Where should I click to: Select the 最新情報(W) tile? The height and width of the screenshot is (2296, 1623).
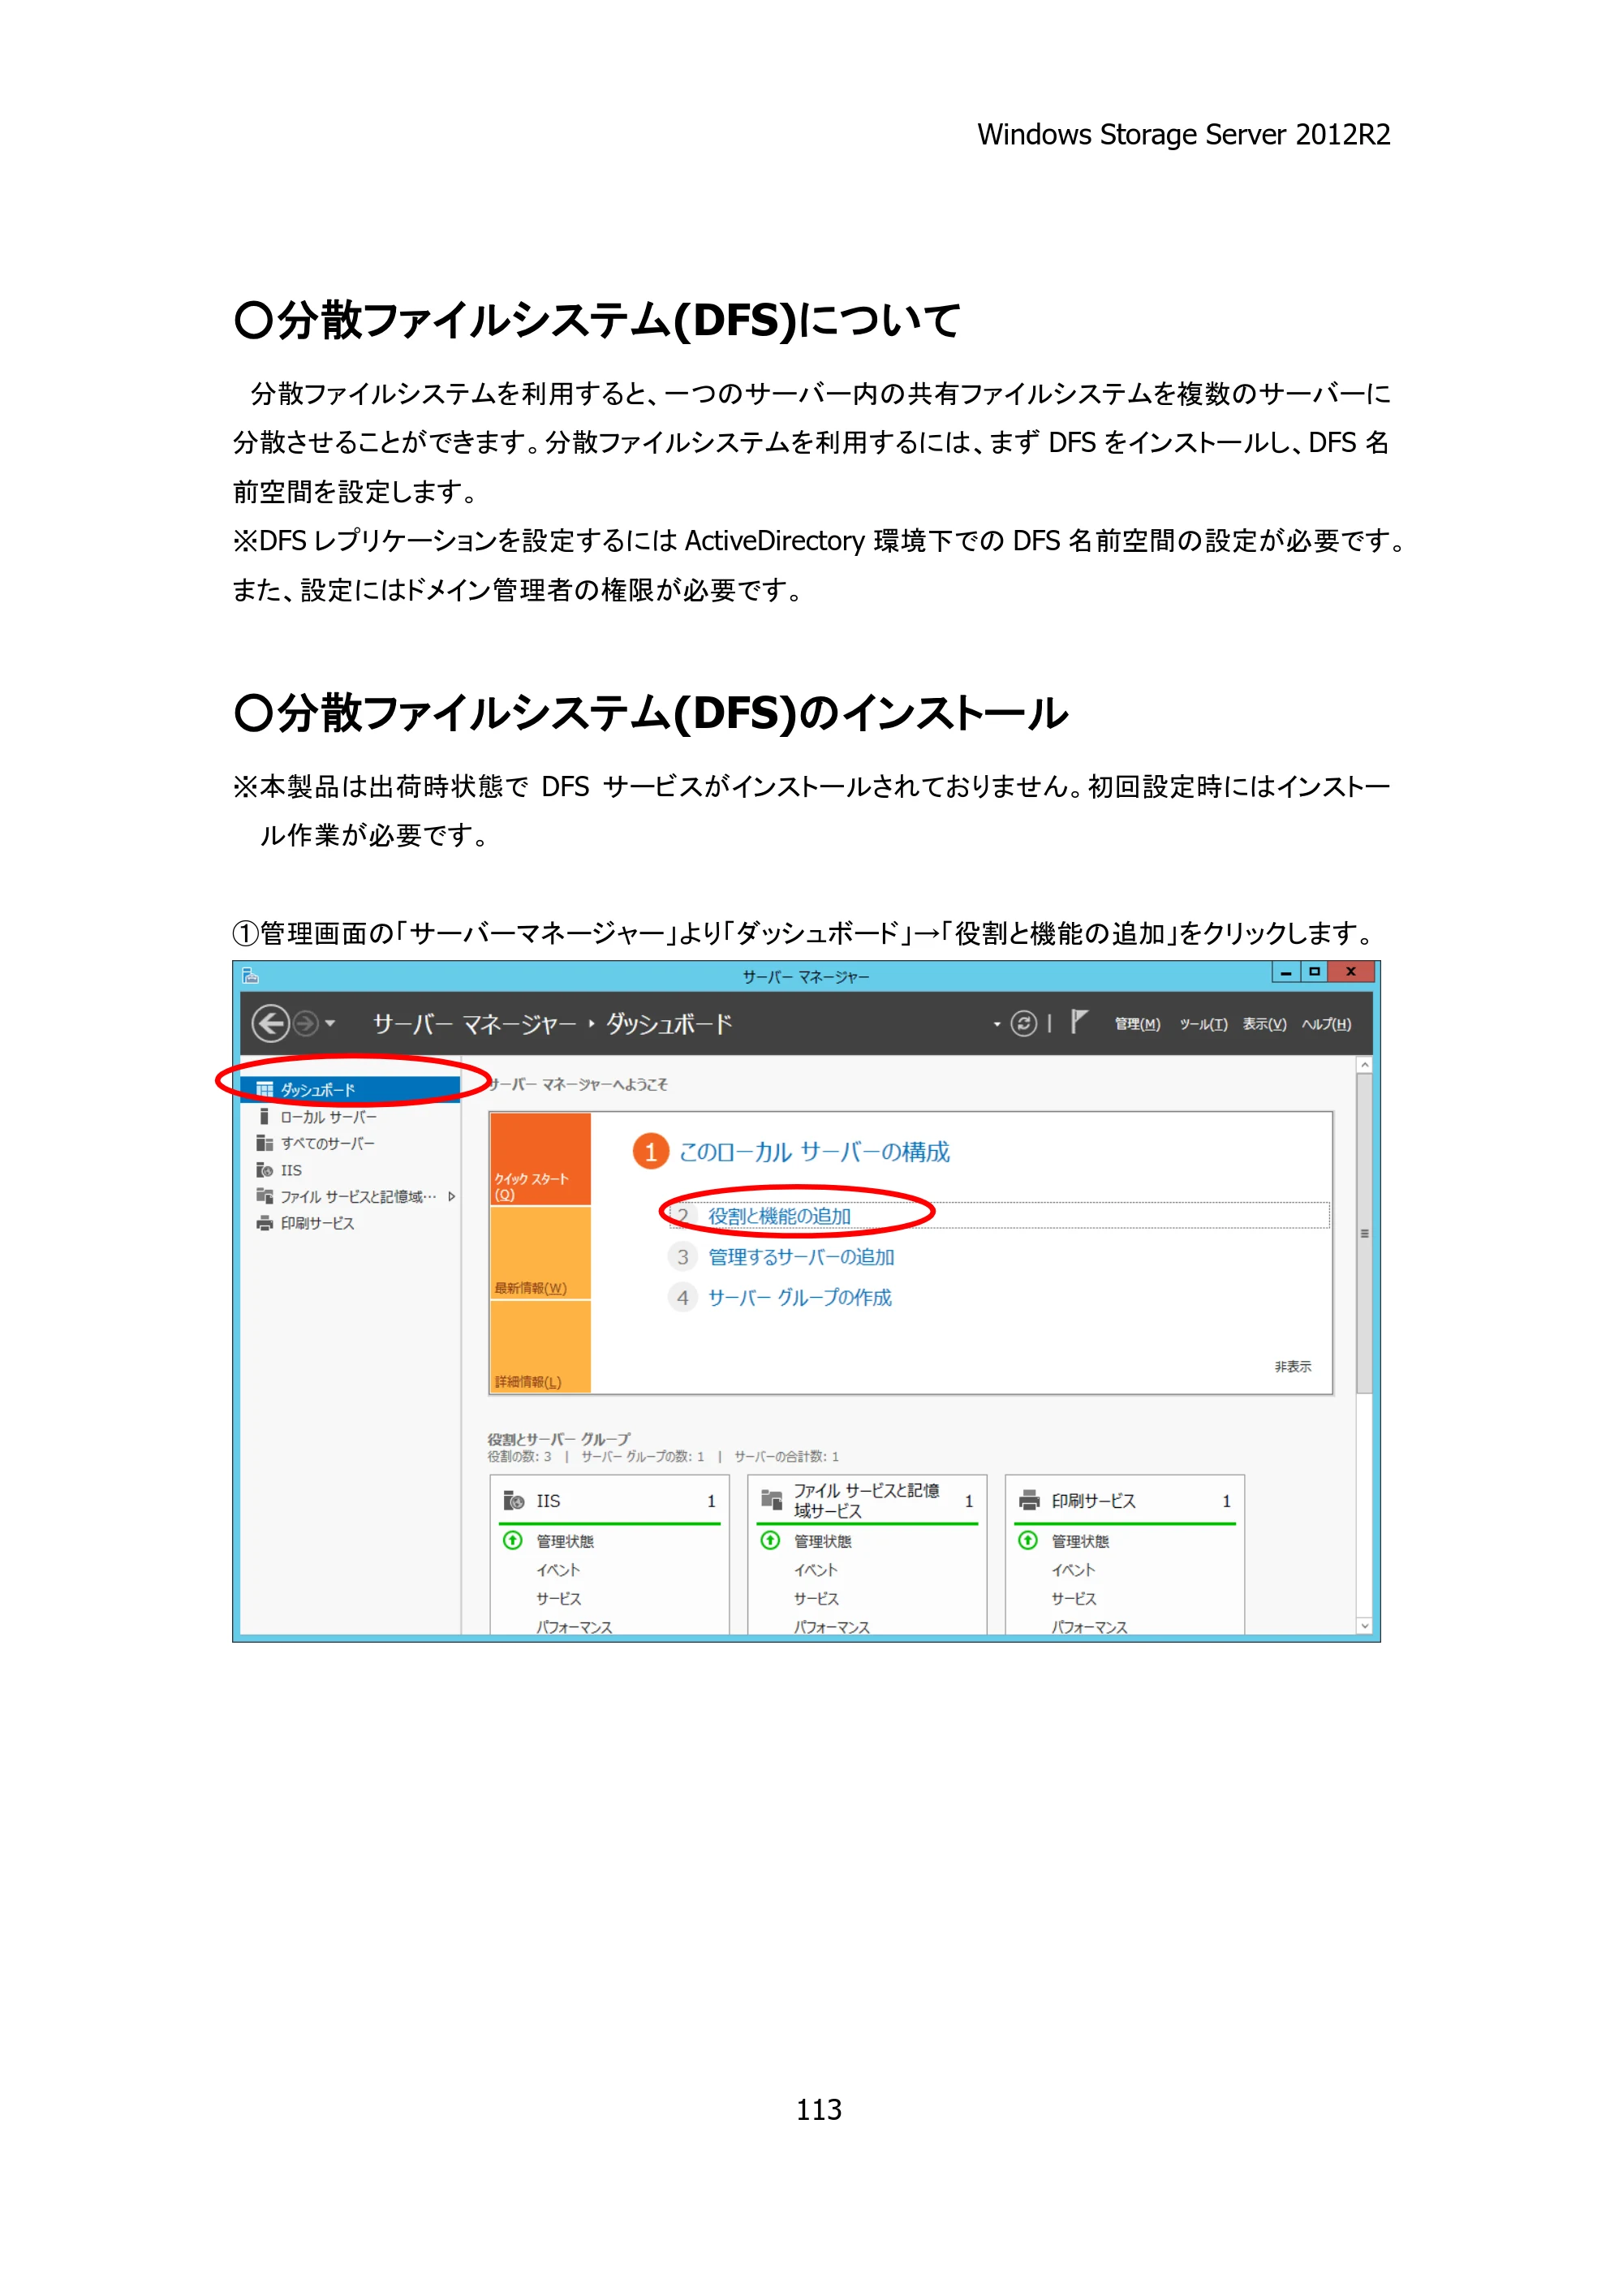pos(540,1253)
